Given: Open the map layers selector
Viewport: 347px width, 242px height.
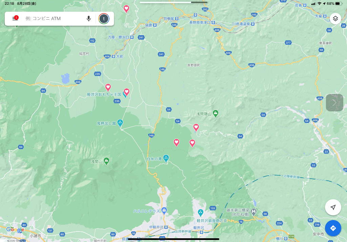Looking at the screenshot, I should (335, 19).
